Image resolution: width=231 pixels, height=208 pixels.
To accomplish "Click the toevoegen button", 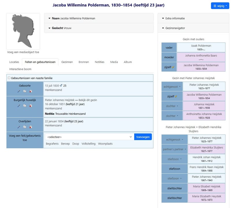I will pyautogui.click(x=143, y=137).
